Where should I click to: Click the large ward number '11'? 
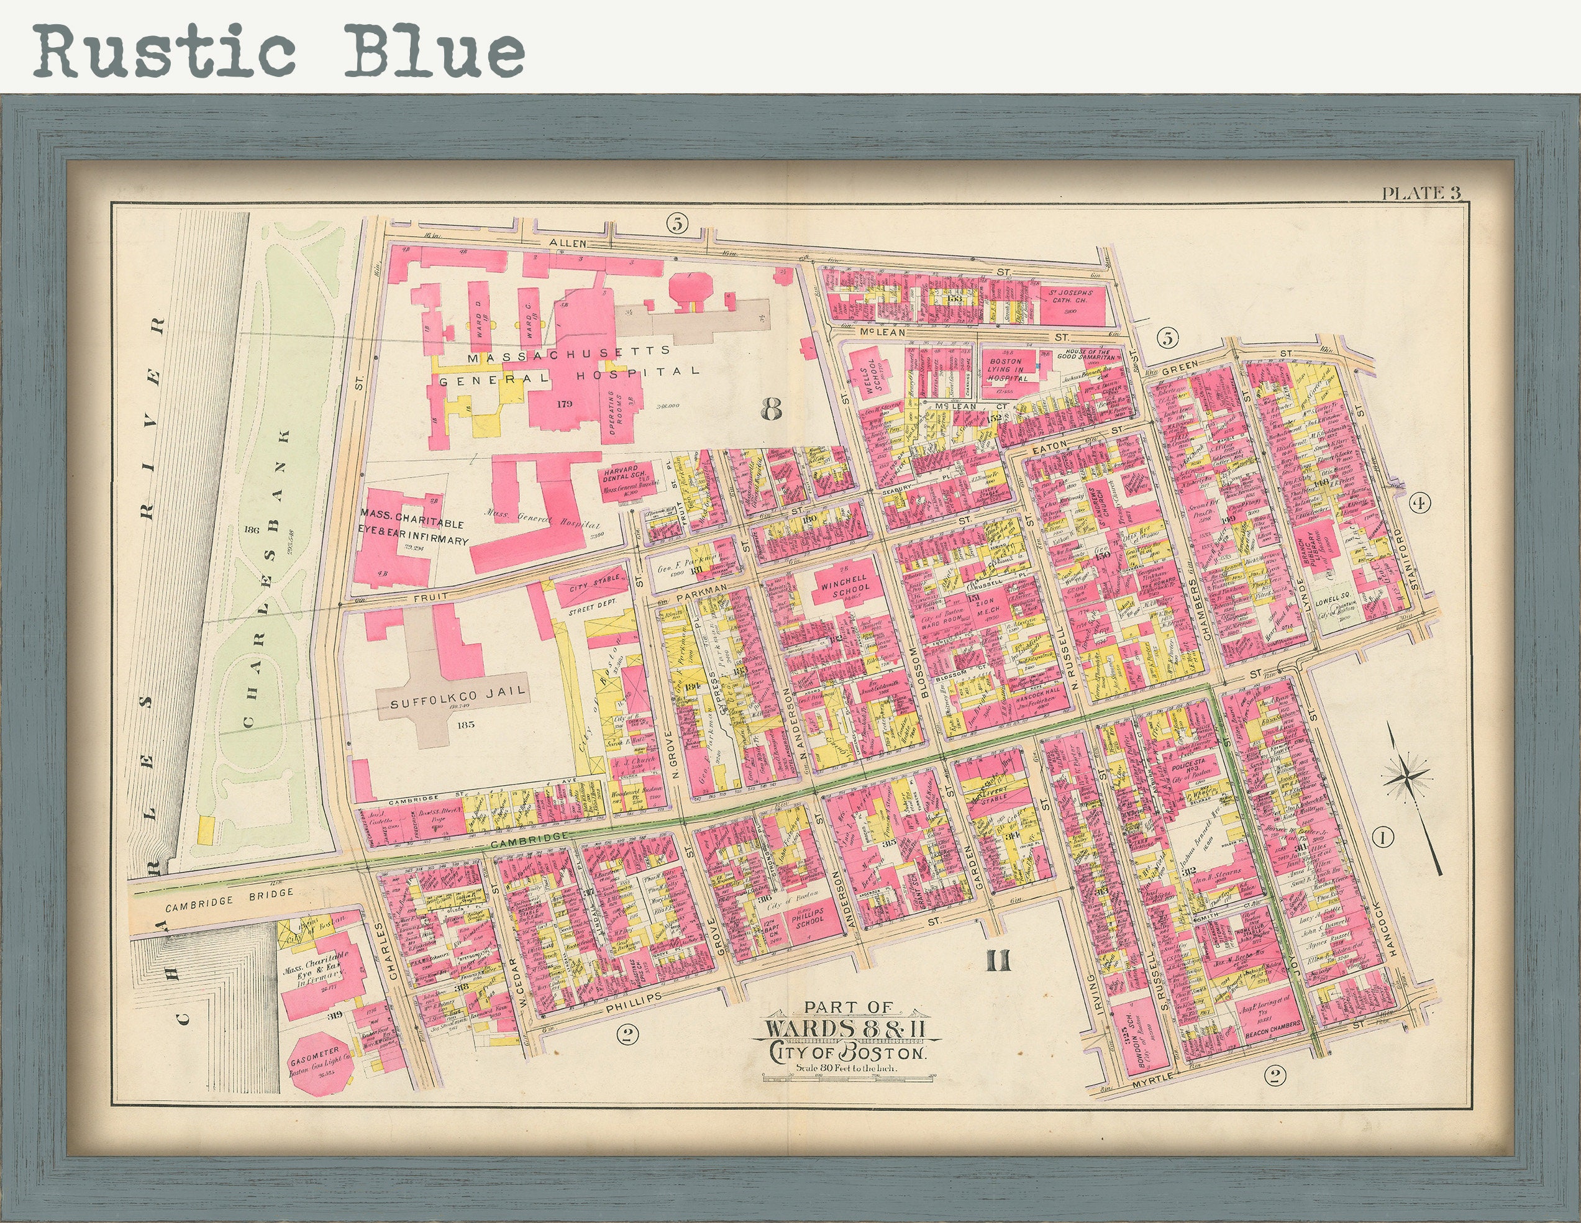pyautogui.click(x=997, y=961)
